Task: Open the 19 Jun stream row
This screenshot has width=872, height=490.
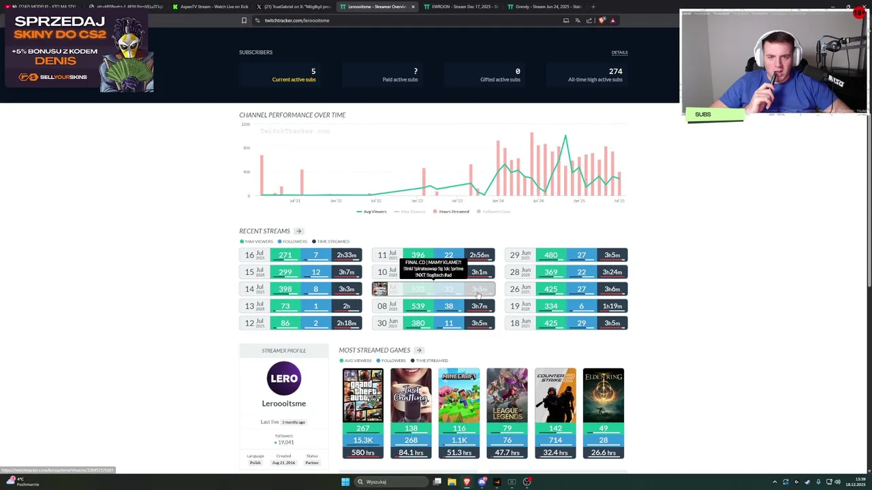Action: 566,306
